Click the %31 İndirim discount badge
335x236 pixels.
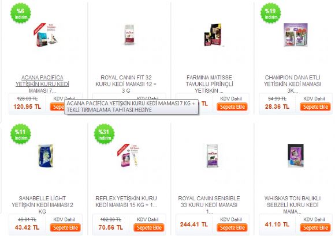[105, 134]
